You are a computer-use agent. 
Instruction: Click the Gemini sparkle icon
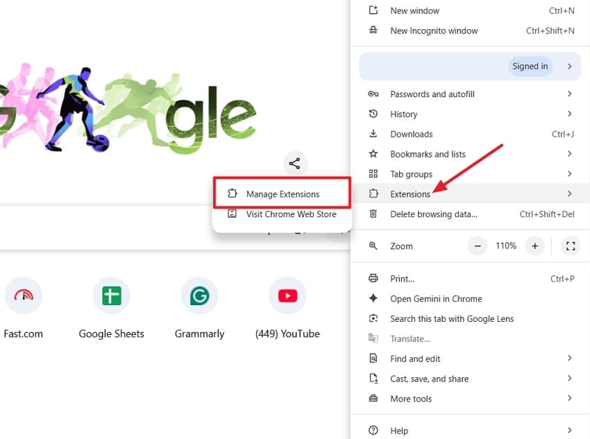pyautogui.click(x=373, y=298)
